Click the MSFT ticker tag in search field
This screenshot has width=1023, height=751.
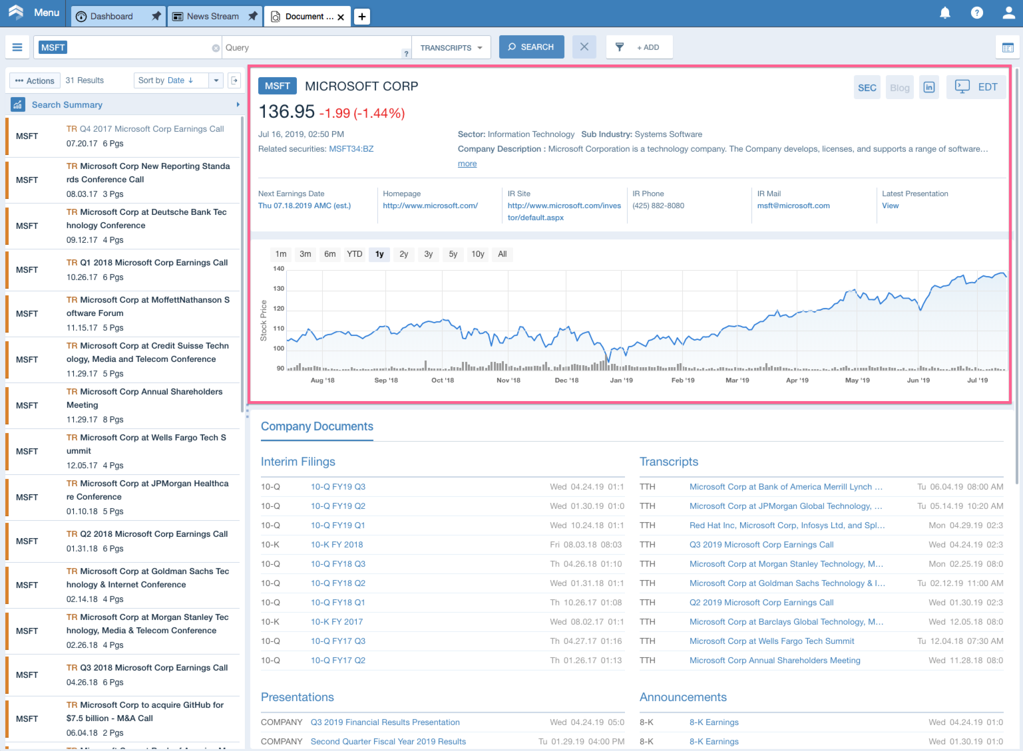(x=53, y=47)
